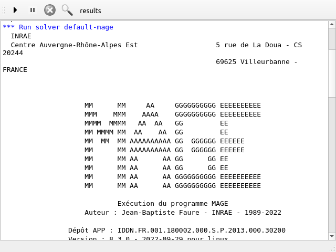Click the MAGE ASCII art banner
Viewport: 336px width, 252px height.
172,145
